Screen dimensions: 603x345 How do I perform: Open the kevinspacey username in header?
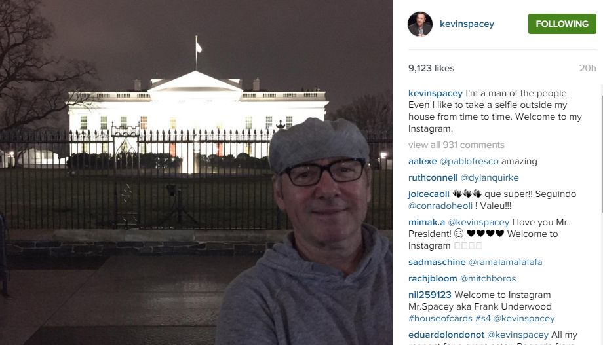coord(467,24)
